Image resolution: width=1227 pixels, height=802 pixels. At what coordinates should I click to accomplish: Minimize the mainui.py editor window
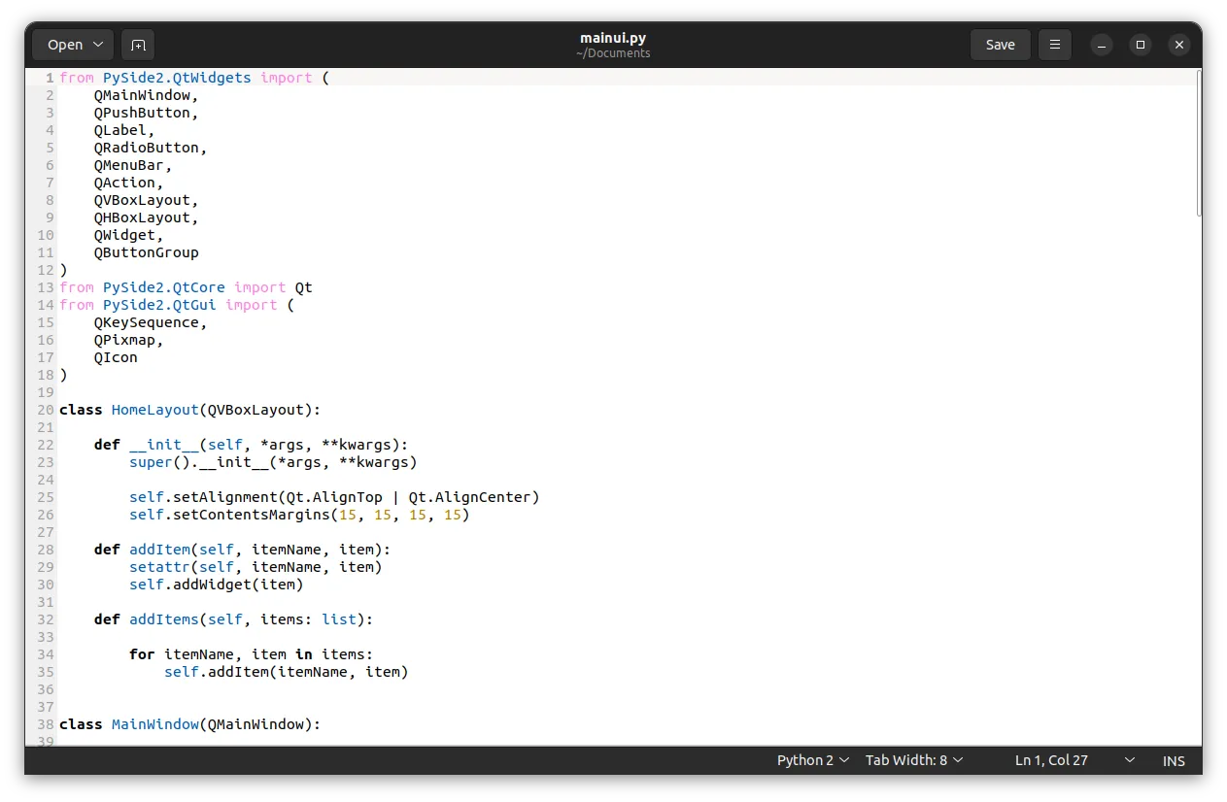click(x=1101, y=45)
